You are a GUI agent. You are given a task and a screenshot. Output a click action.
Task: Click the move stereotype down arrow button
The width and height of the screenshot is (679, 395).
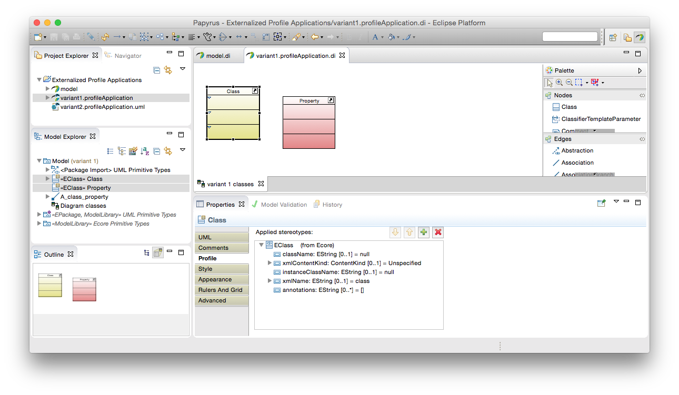(x=395, y=232)
